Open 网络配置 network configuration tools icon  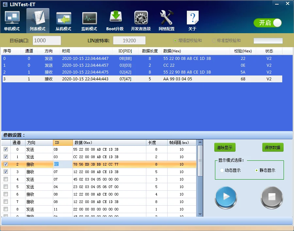pos(167,20)
